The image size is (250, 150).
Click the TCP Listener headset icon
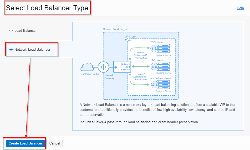click(154, 49)
